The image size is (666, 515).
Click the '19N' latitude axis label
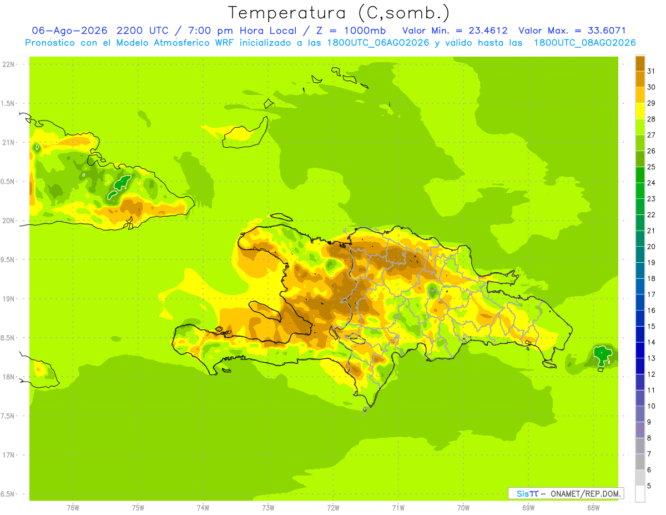9,298
